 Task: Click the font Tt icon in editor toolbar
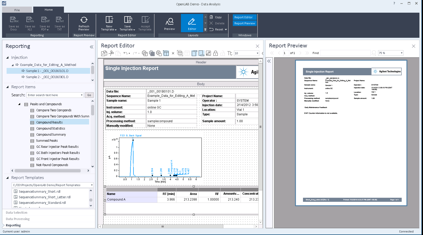point(229,53)
